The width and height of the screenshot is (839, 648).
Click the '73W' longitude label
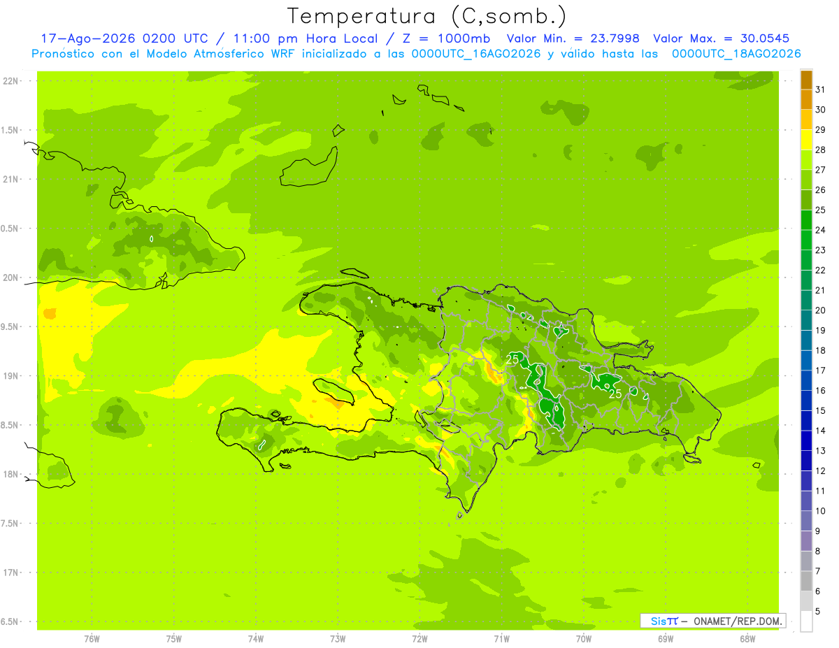[338, 639]
